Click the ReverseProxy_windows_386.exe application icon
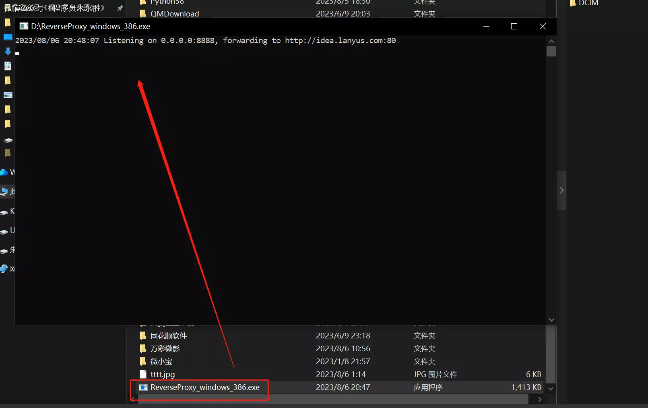Viewport: 648px width, 408px height. [143, 387]
